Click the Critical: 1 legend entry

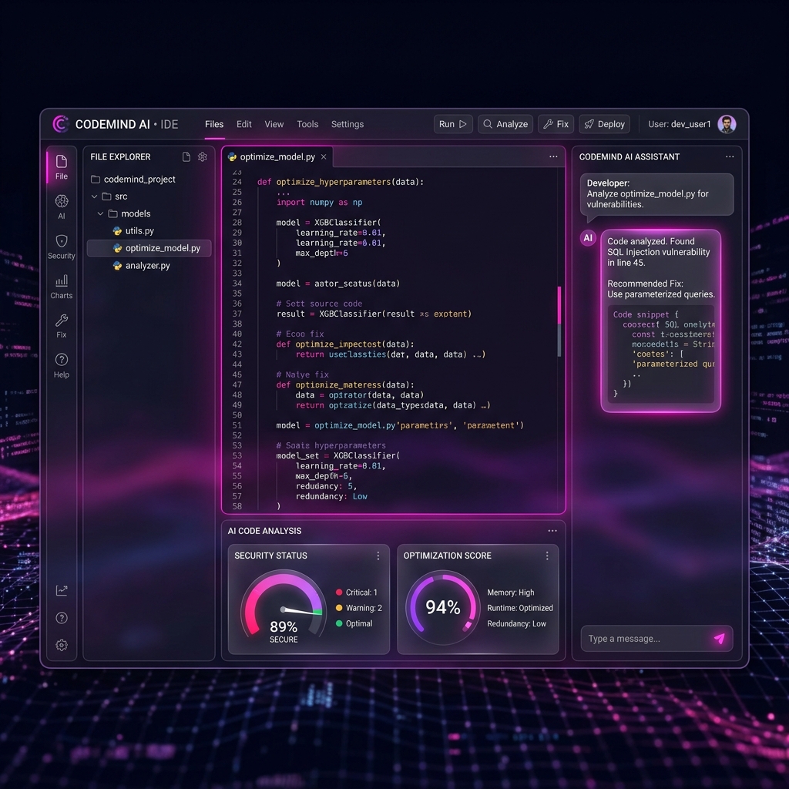pyautogui.click(x=356, y=593)
